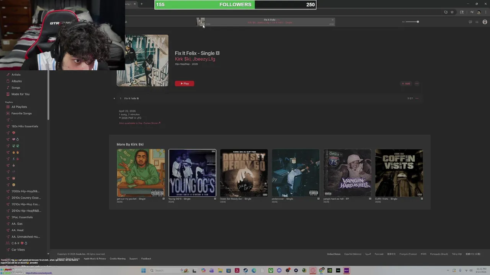Image resolution: width=490 pixels, height=275 pixels.
Task: Open the All Playlists item
Action: (19, 107)
